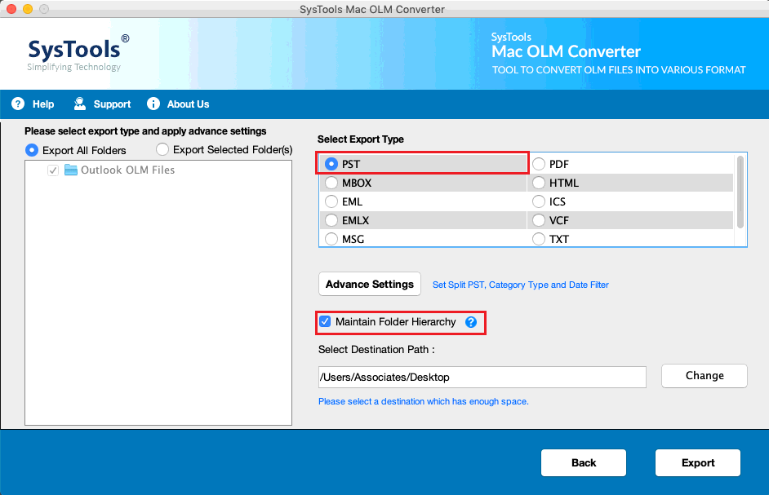Click the Support person icon
Viewport: 769px width, 495px height.
(79, 104)
